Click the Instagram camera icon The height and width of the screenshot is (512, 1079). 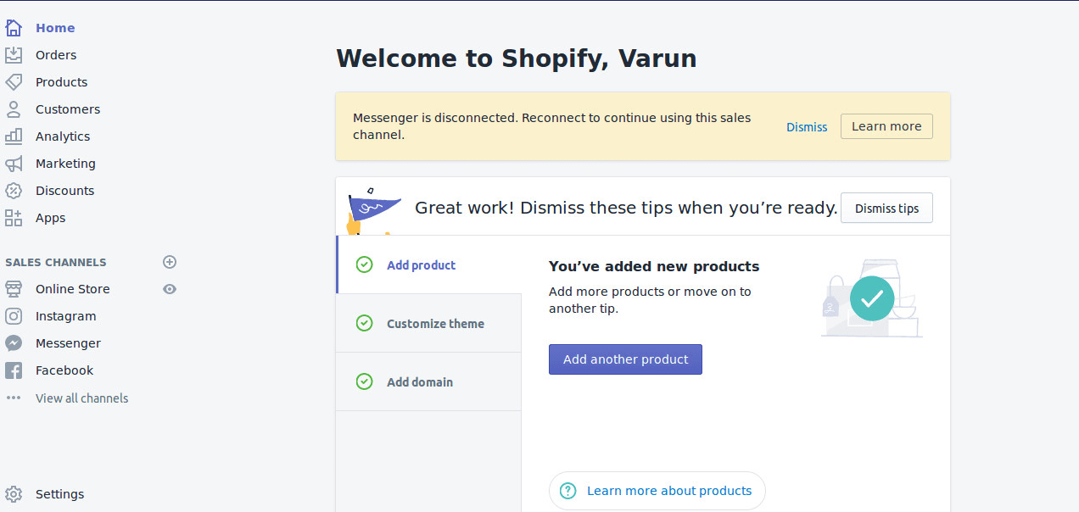[x=14, y=316]
